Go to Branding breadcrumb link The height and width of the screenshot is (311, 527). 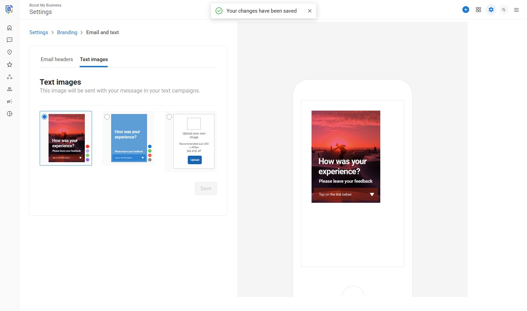(x=67, y=32)
